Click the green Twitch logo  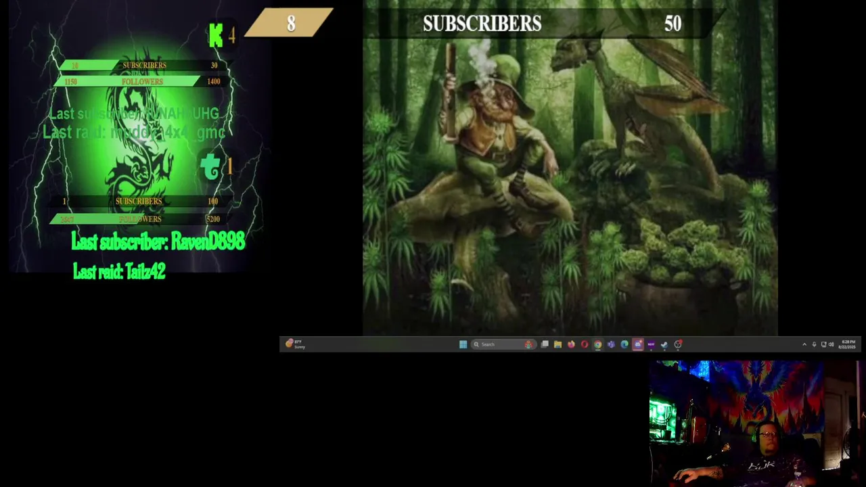pos(212,167)
